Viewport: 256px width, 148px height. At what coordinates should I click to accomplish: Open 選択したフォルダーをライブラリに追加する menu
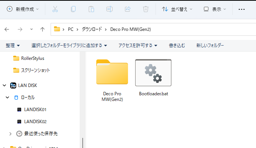(x=69, y=46)
